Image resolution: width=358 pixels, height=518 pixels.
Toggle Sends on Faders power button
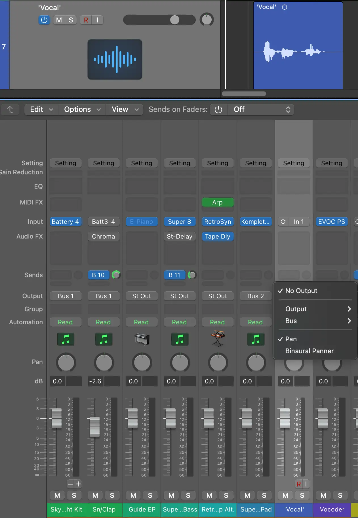pos(218,110)
